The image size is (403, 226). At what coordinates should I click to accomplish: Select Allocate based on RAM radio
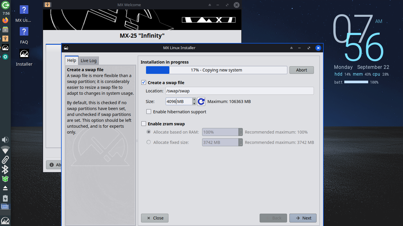coord(149,132)
